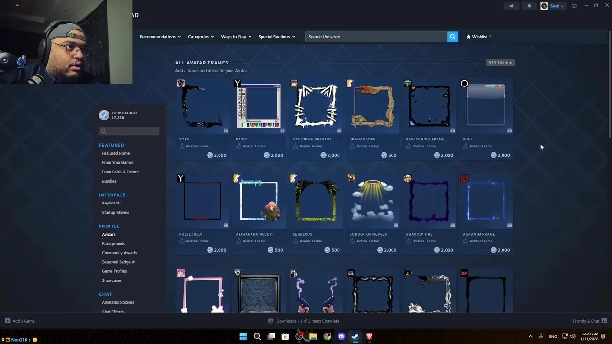This screenshot has width=612, height=344.
Task: Click in the Search the store field
Action: click(x=376, y=37)
